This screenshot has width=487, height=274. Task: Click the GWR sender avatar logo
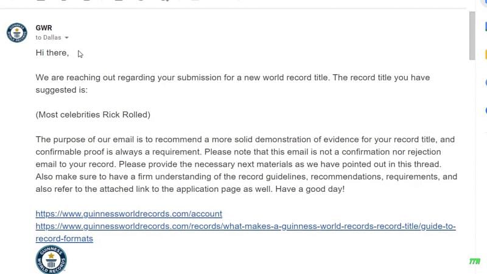tap(17, 32)
